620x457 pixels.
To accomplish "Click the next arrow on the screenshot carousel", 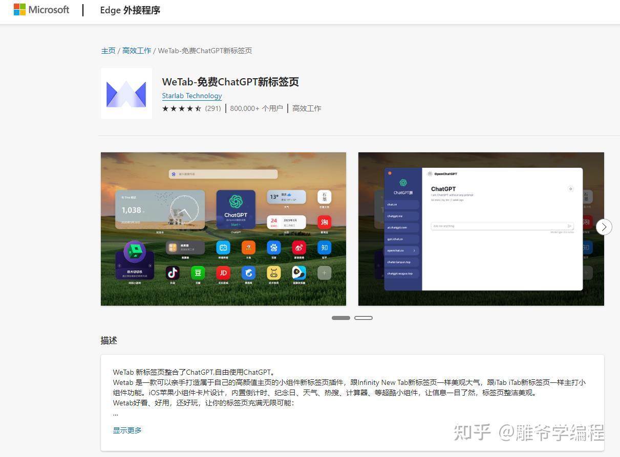I will (x=604, y=226).
